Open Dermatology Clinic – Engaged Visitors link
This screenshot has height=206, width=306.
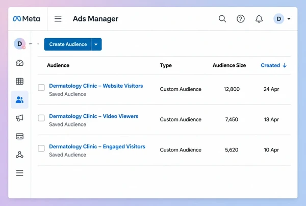pyautogui.click(x=97, y=146)
